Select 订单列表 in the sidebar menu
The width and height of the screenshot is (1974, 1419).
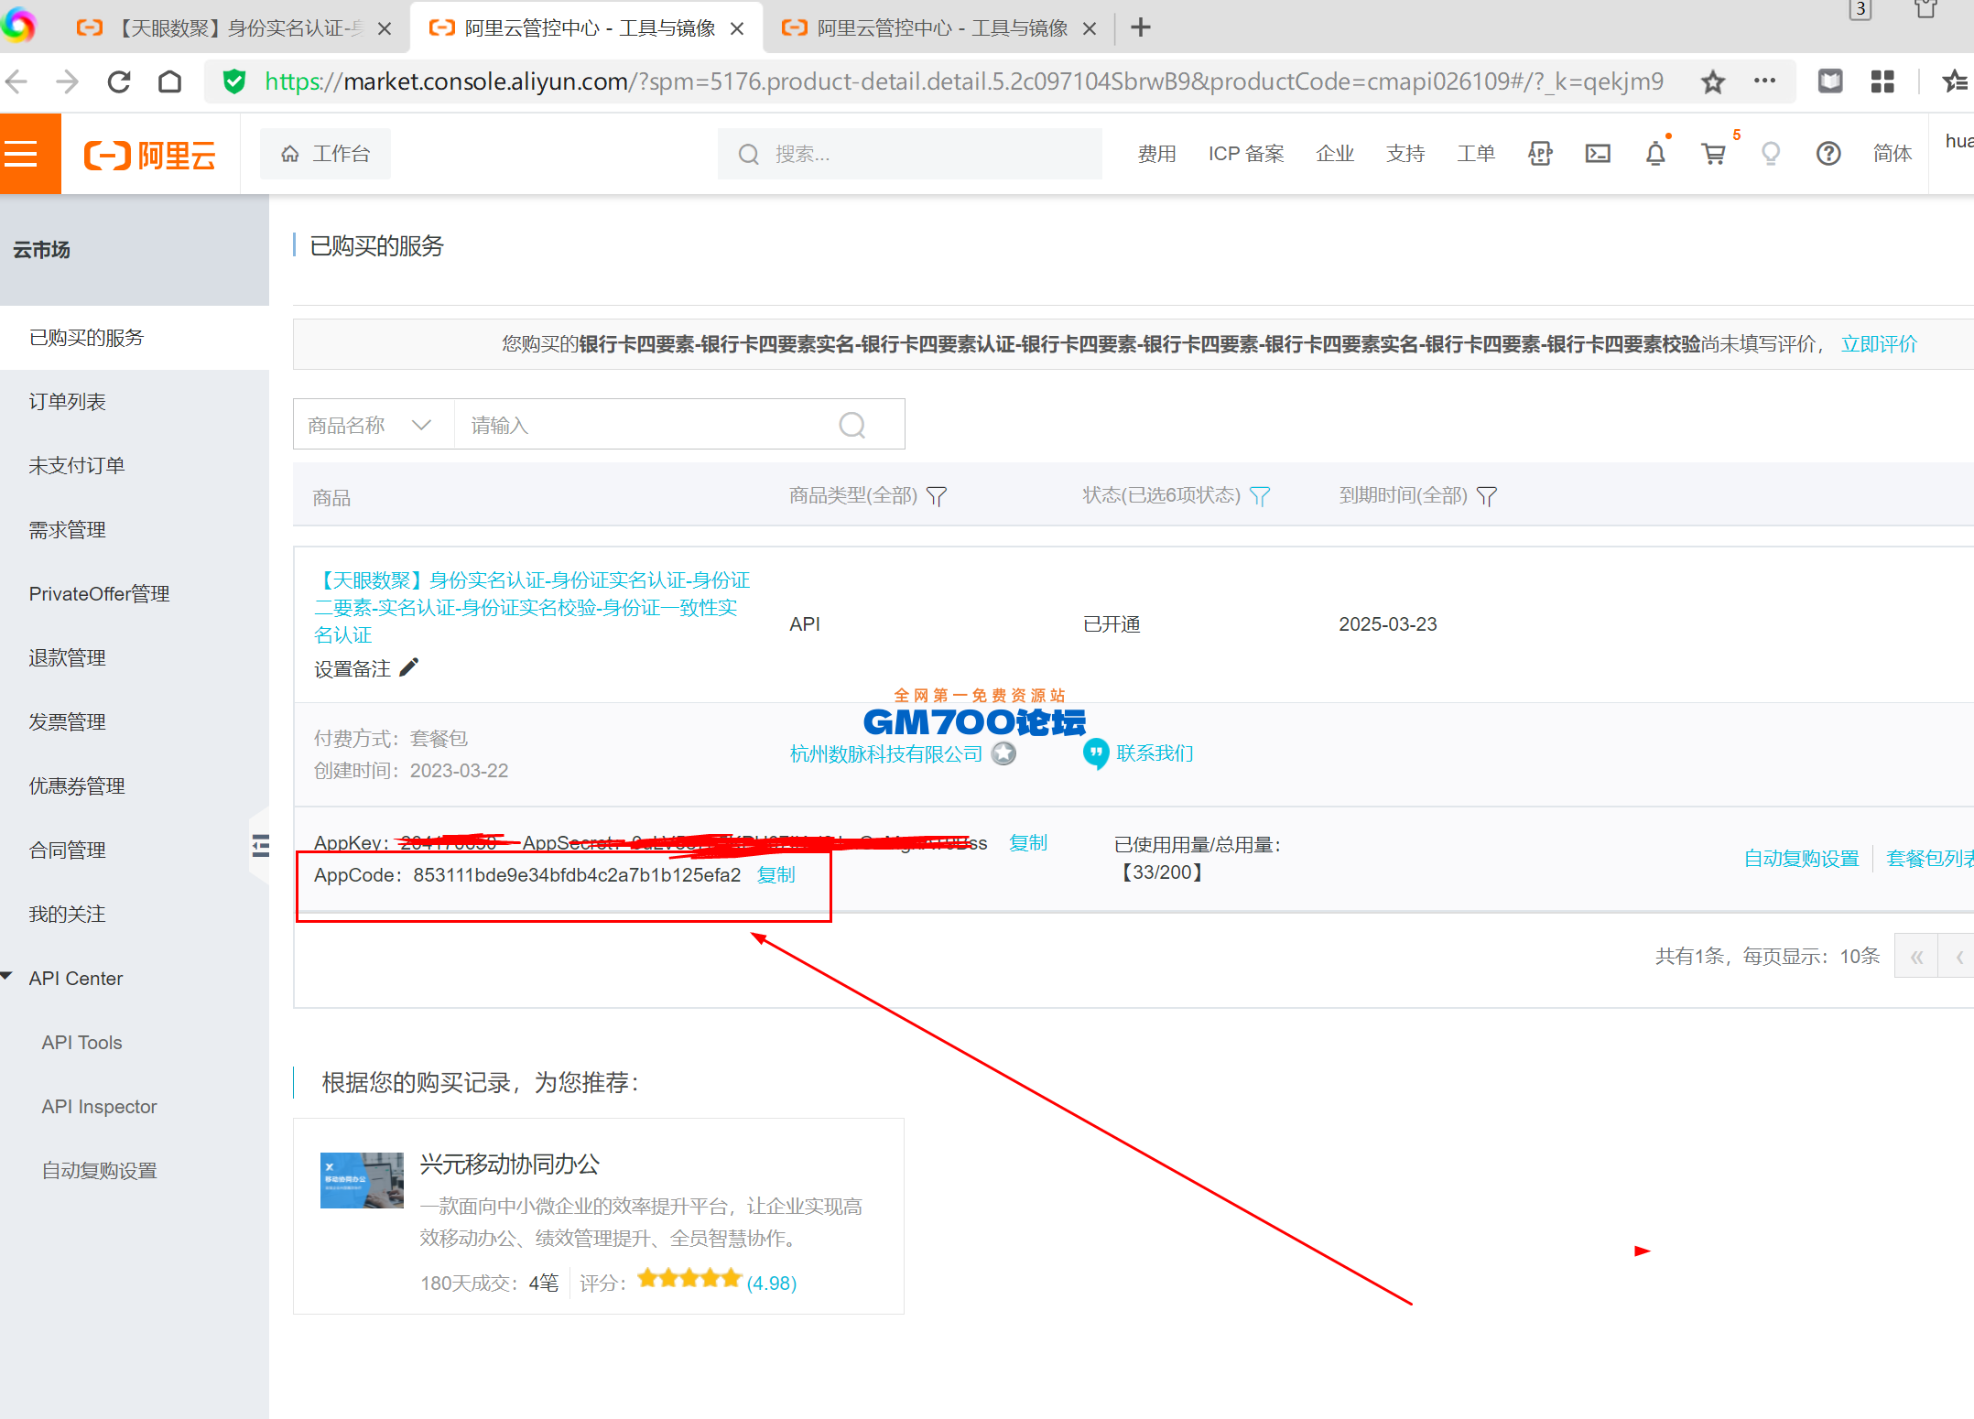(x=67, y=400)
